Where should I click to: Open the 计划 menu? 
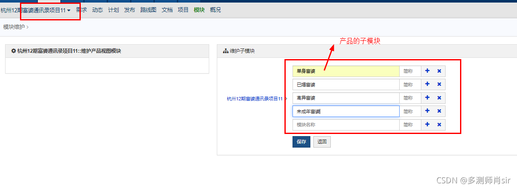tap(114, 10)
